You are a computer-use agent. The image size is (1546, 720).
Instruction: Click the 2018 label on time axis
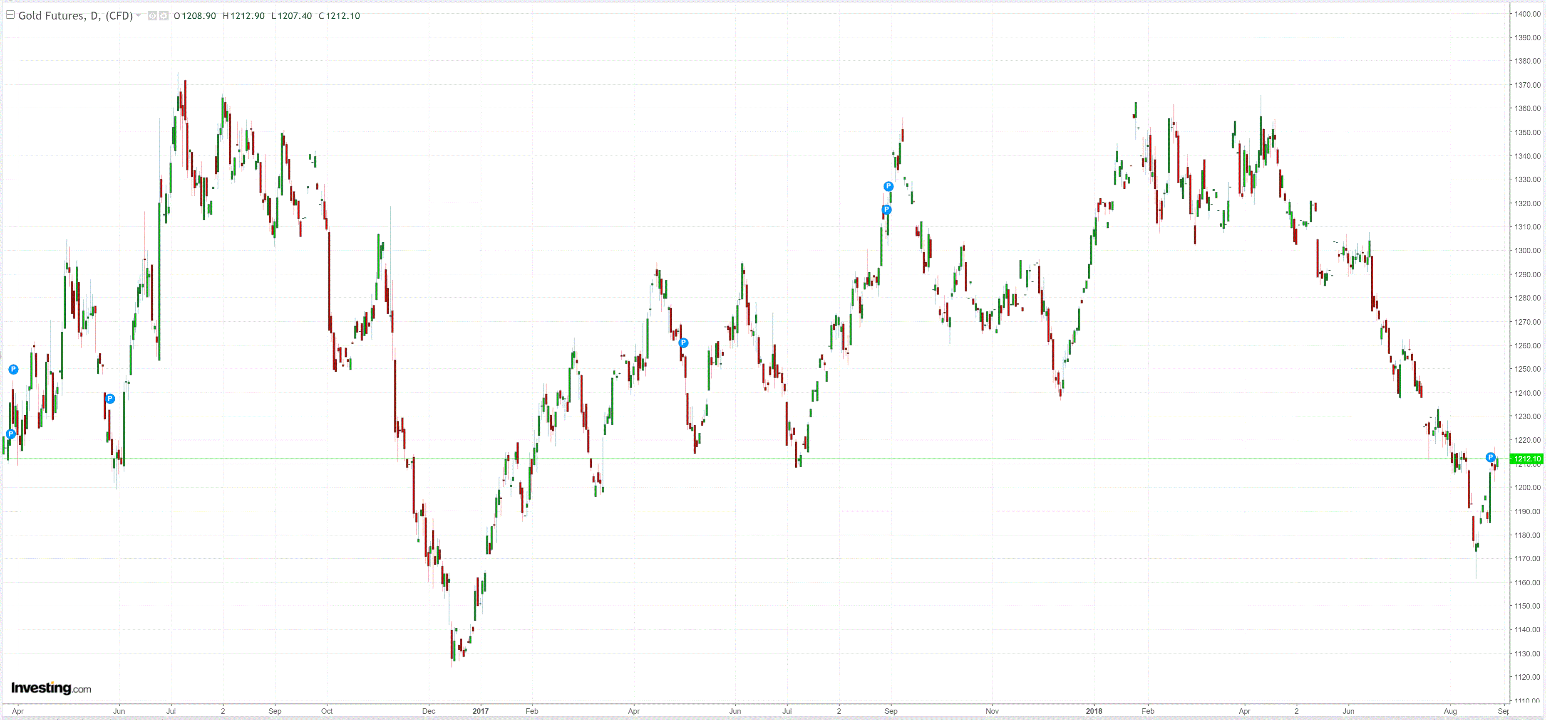click(x=1094, y=711)
